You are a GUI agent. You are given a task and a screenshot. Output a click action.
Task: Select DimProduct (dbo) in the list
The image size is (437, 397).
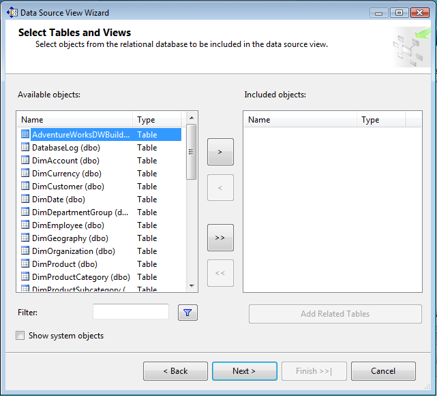click(101, 264)
